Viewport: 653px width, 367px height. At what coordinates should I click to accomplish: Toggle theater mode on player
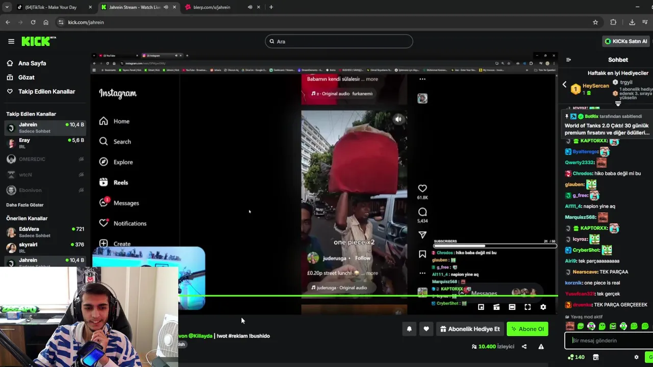(x=512, y=307)
